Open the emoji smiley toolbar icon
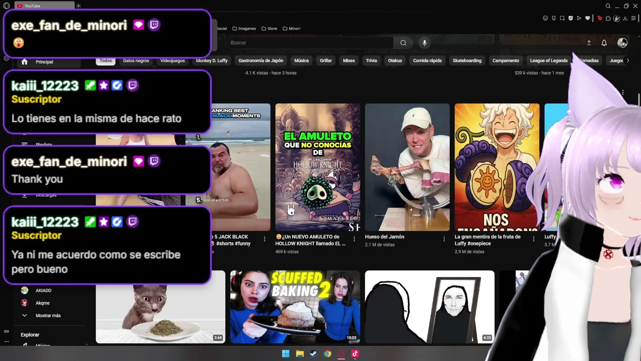Screen dimensions: 641x361 [545, 18]
